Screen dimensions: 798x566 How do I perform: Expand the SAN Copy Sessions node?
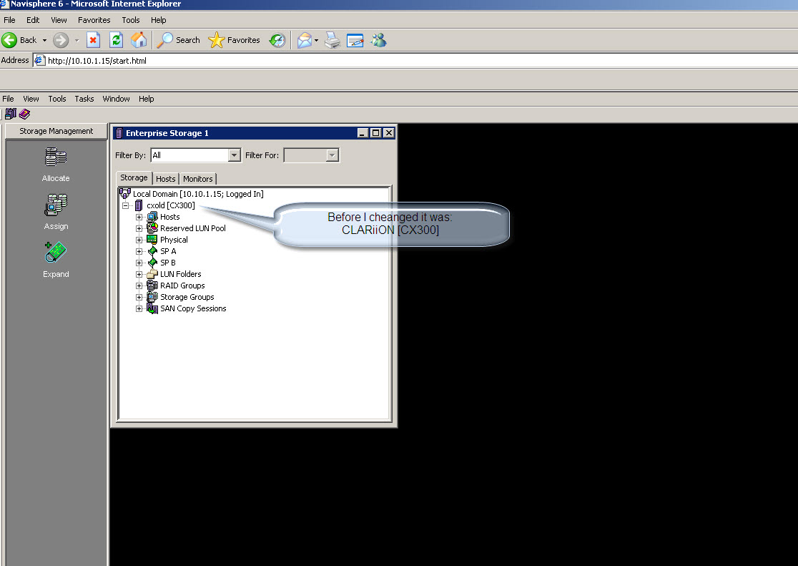coord(139,308)
